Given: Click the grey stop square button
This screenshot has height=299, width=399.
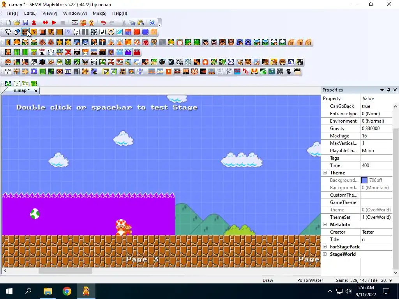Looking at the screenshot, I should (x=63, y=23).
